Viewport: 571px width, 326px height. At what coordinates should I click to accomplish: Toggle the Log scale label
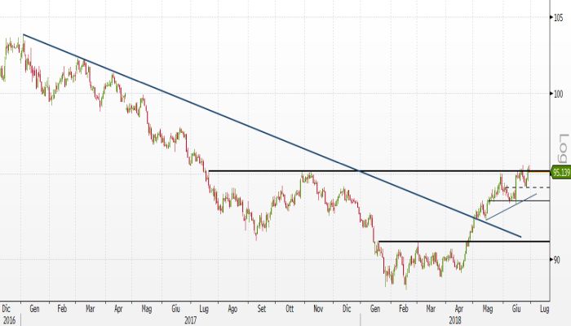click(x=561, y=148)
